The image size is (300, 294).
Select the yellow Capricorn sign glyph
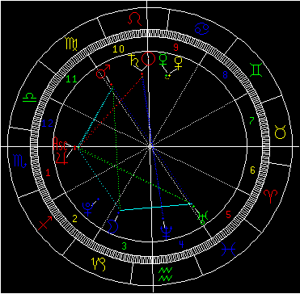(x=99, y=264)
